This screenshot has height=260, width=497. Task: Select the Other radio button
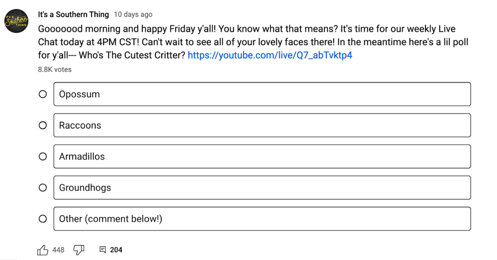pos(43,219)
